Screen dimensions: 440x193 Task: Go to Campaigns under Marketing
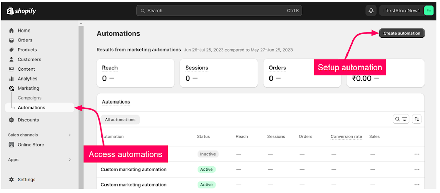pyautogui.click(x=30, y=98)
